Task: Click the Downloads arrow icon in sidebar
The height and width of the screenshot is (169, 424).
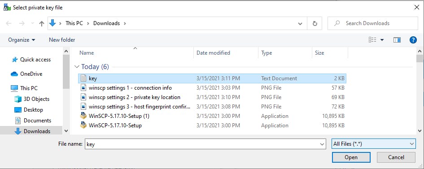Action: point(18,131)
